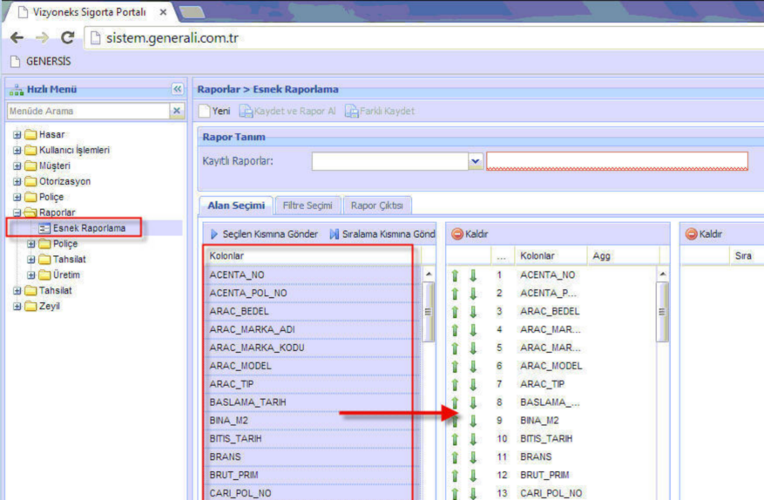Move ARAC_BEDEL row down with arrow
The image size is (764, 500).
(472, 312)
